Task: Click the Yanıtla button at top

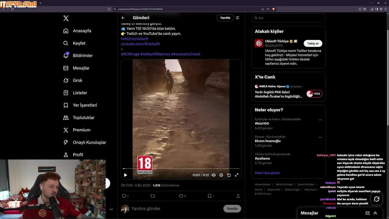Action: point(225,18)
